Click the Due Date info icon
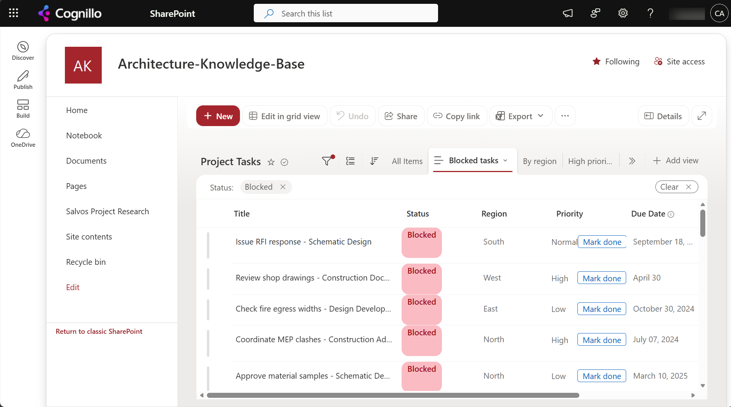Viewport: 731px width, 407px height. 671,214
